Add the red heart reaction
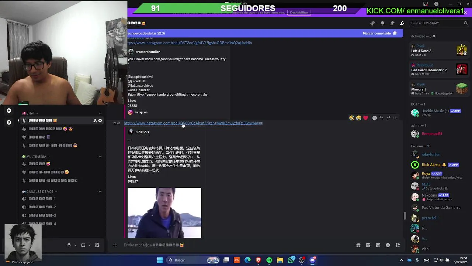472x266 pixels. tap(365, 118)
